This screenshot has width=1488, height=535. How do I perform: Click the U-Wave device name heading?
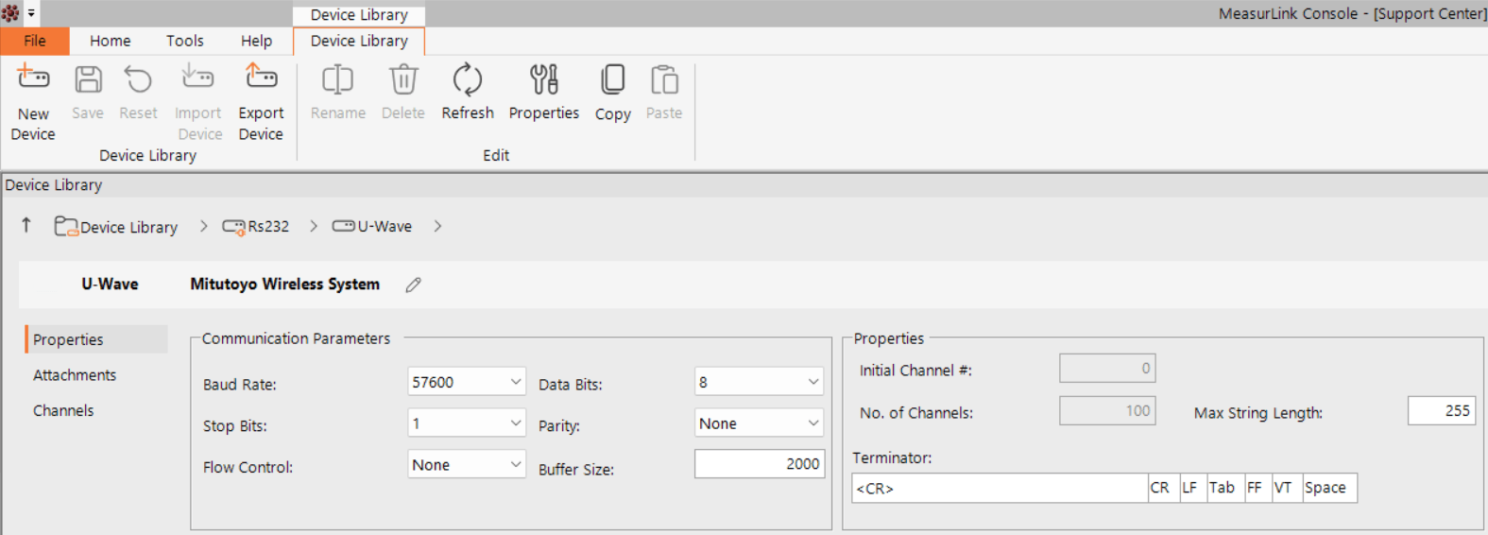110,285
